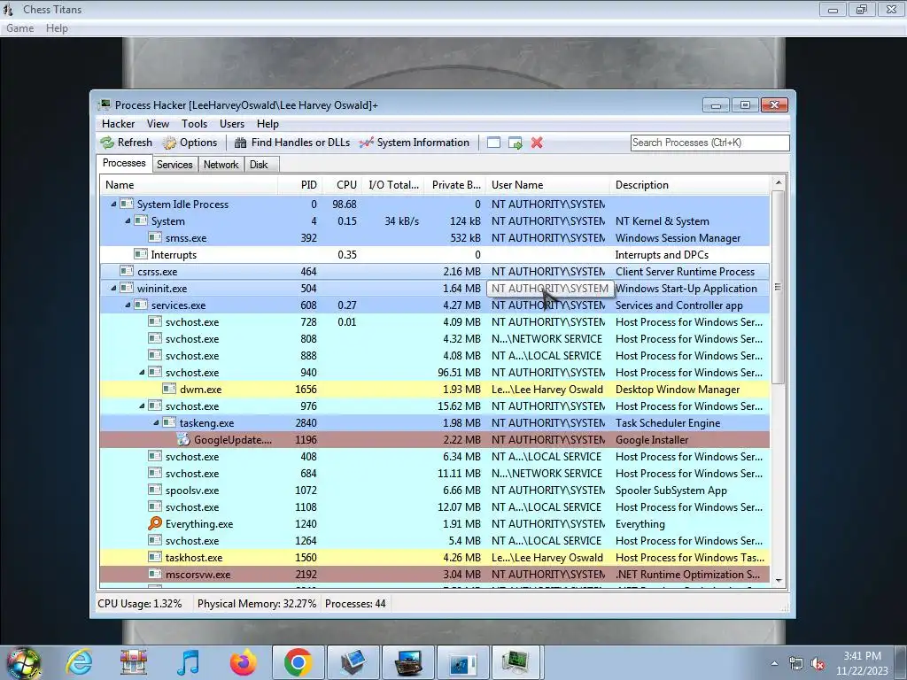Sort by Private Bytes column header
Screen dimensions: 907x680
[456, 185]
